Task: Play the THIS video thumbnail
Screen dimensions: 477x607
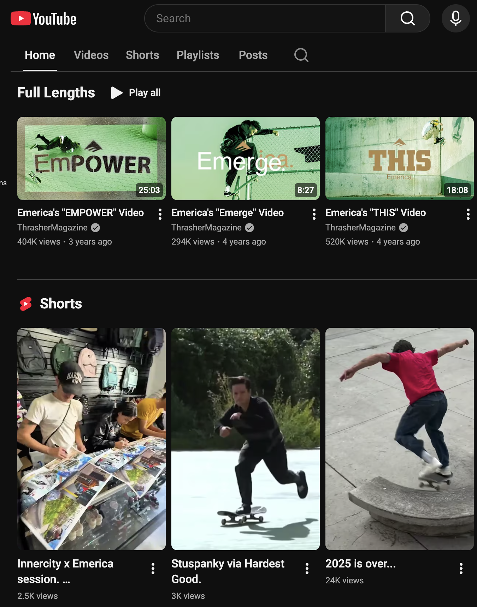Action: pyautogui.click(x=400, y=158)
